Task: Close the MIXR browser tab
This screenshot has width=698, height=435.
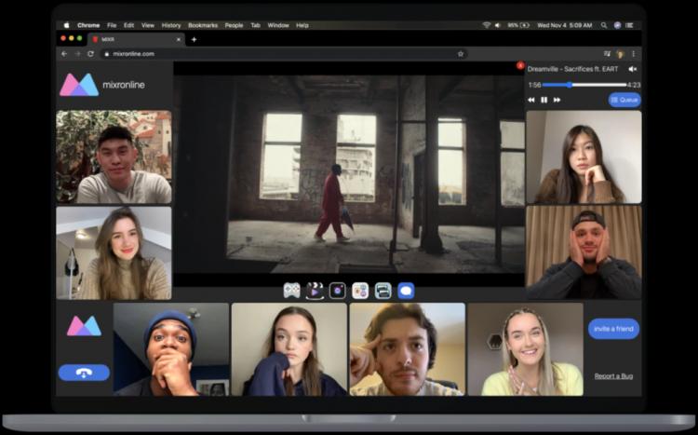Action: [x=179, y=40]
